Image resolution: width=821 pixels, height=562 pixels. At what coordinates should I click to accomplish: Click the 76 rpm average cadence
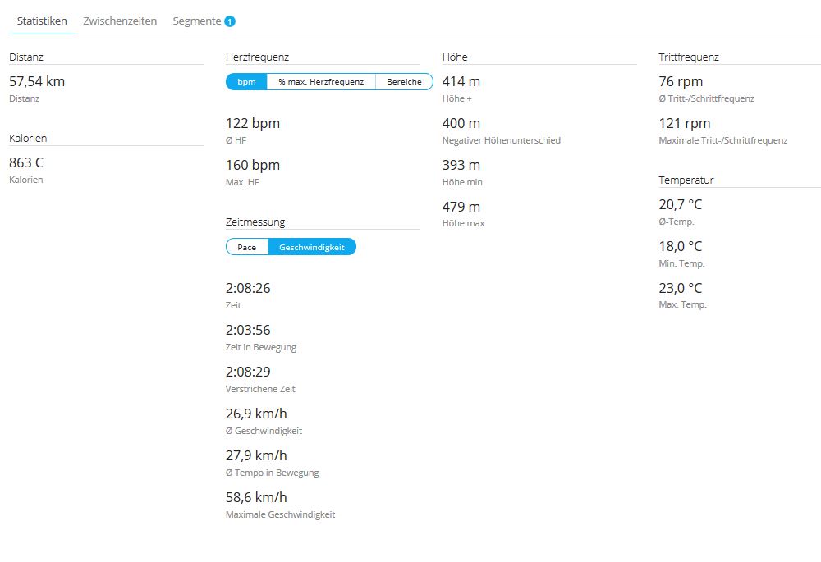tap(681, 81)
